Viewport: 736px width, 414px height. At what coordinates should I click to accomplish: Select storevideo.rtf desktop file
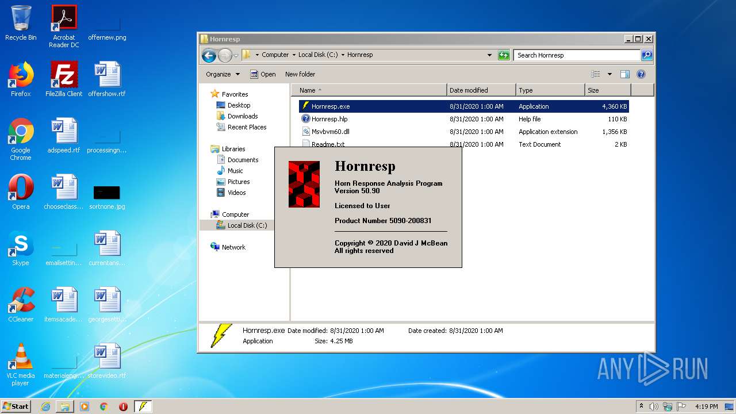click(107, 361)
